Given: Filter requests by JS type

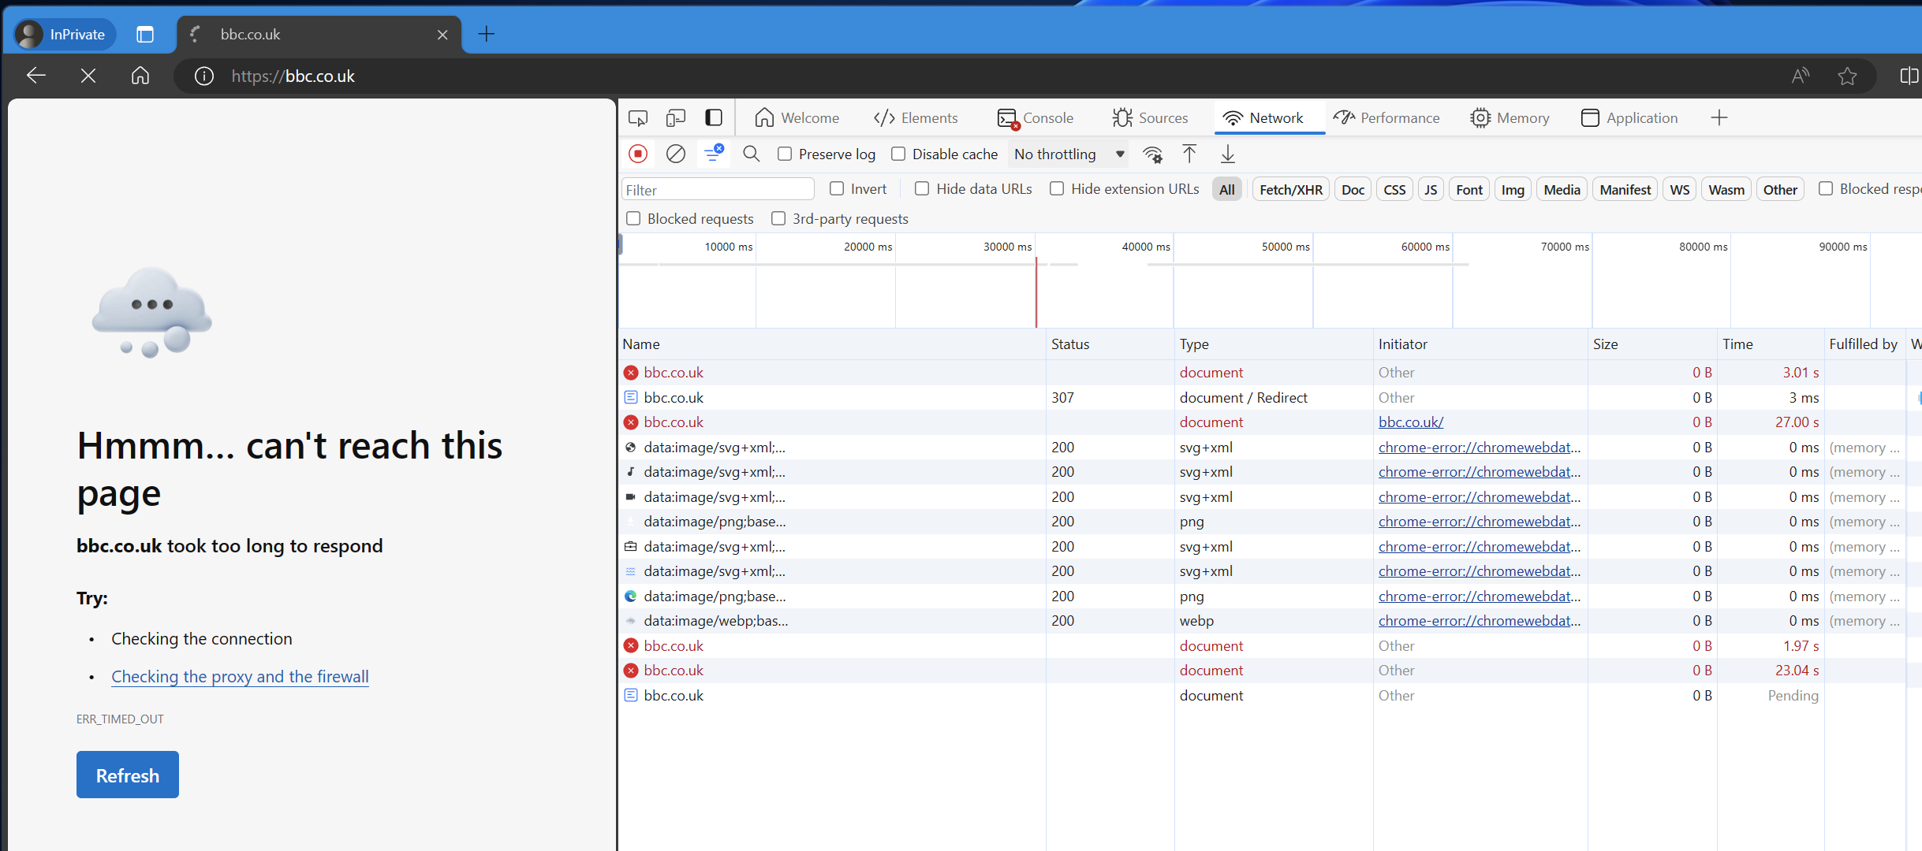Looking at the screenshot, I should coord(1431,189).
